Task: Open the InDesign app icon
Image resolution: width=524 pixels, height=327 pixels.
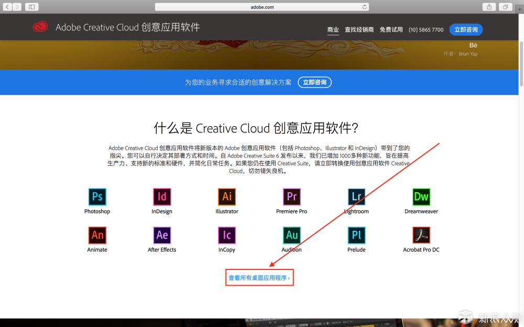Action: [162, 197]
